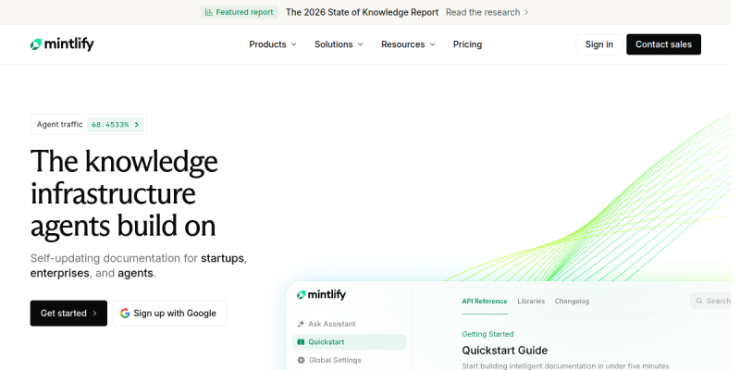Click the Agent traffic label
The image size is (740, 370).
60,125
